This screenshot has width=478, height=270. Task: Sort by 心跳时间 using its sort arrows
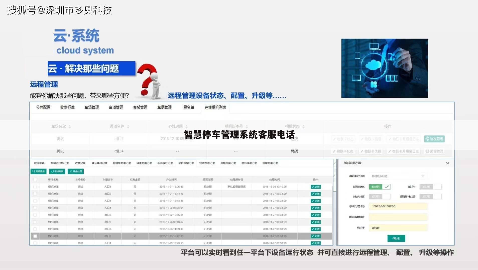[x=186, y=126]
